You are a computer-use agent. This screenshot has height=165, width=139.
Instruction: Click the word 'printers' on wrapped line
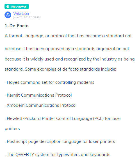(12, 129)
